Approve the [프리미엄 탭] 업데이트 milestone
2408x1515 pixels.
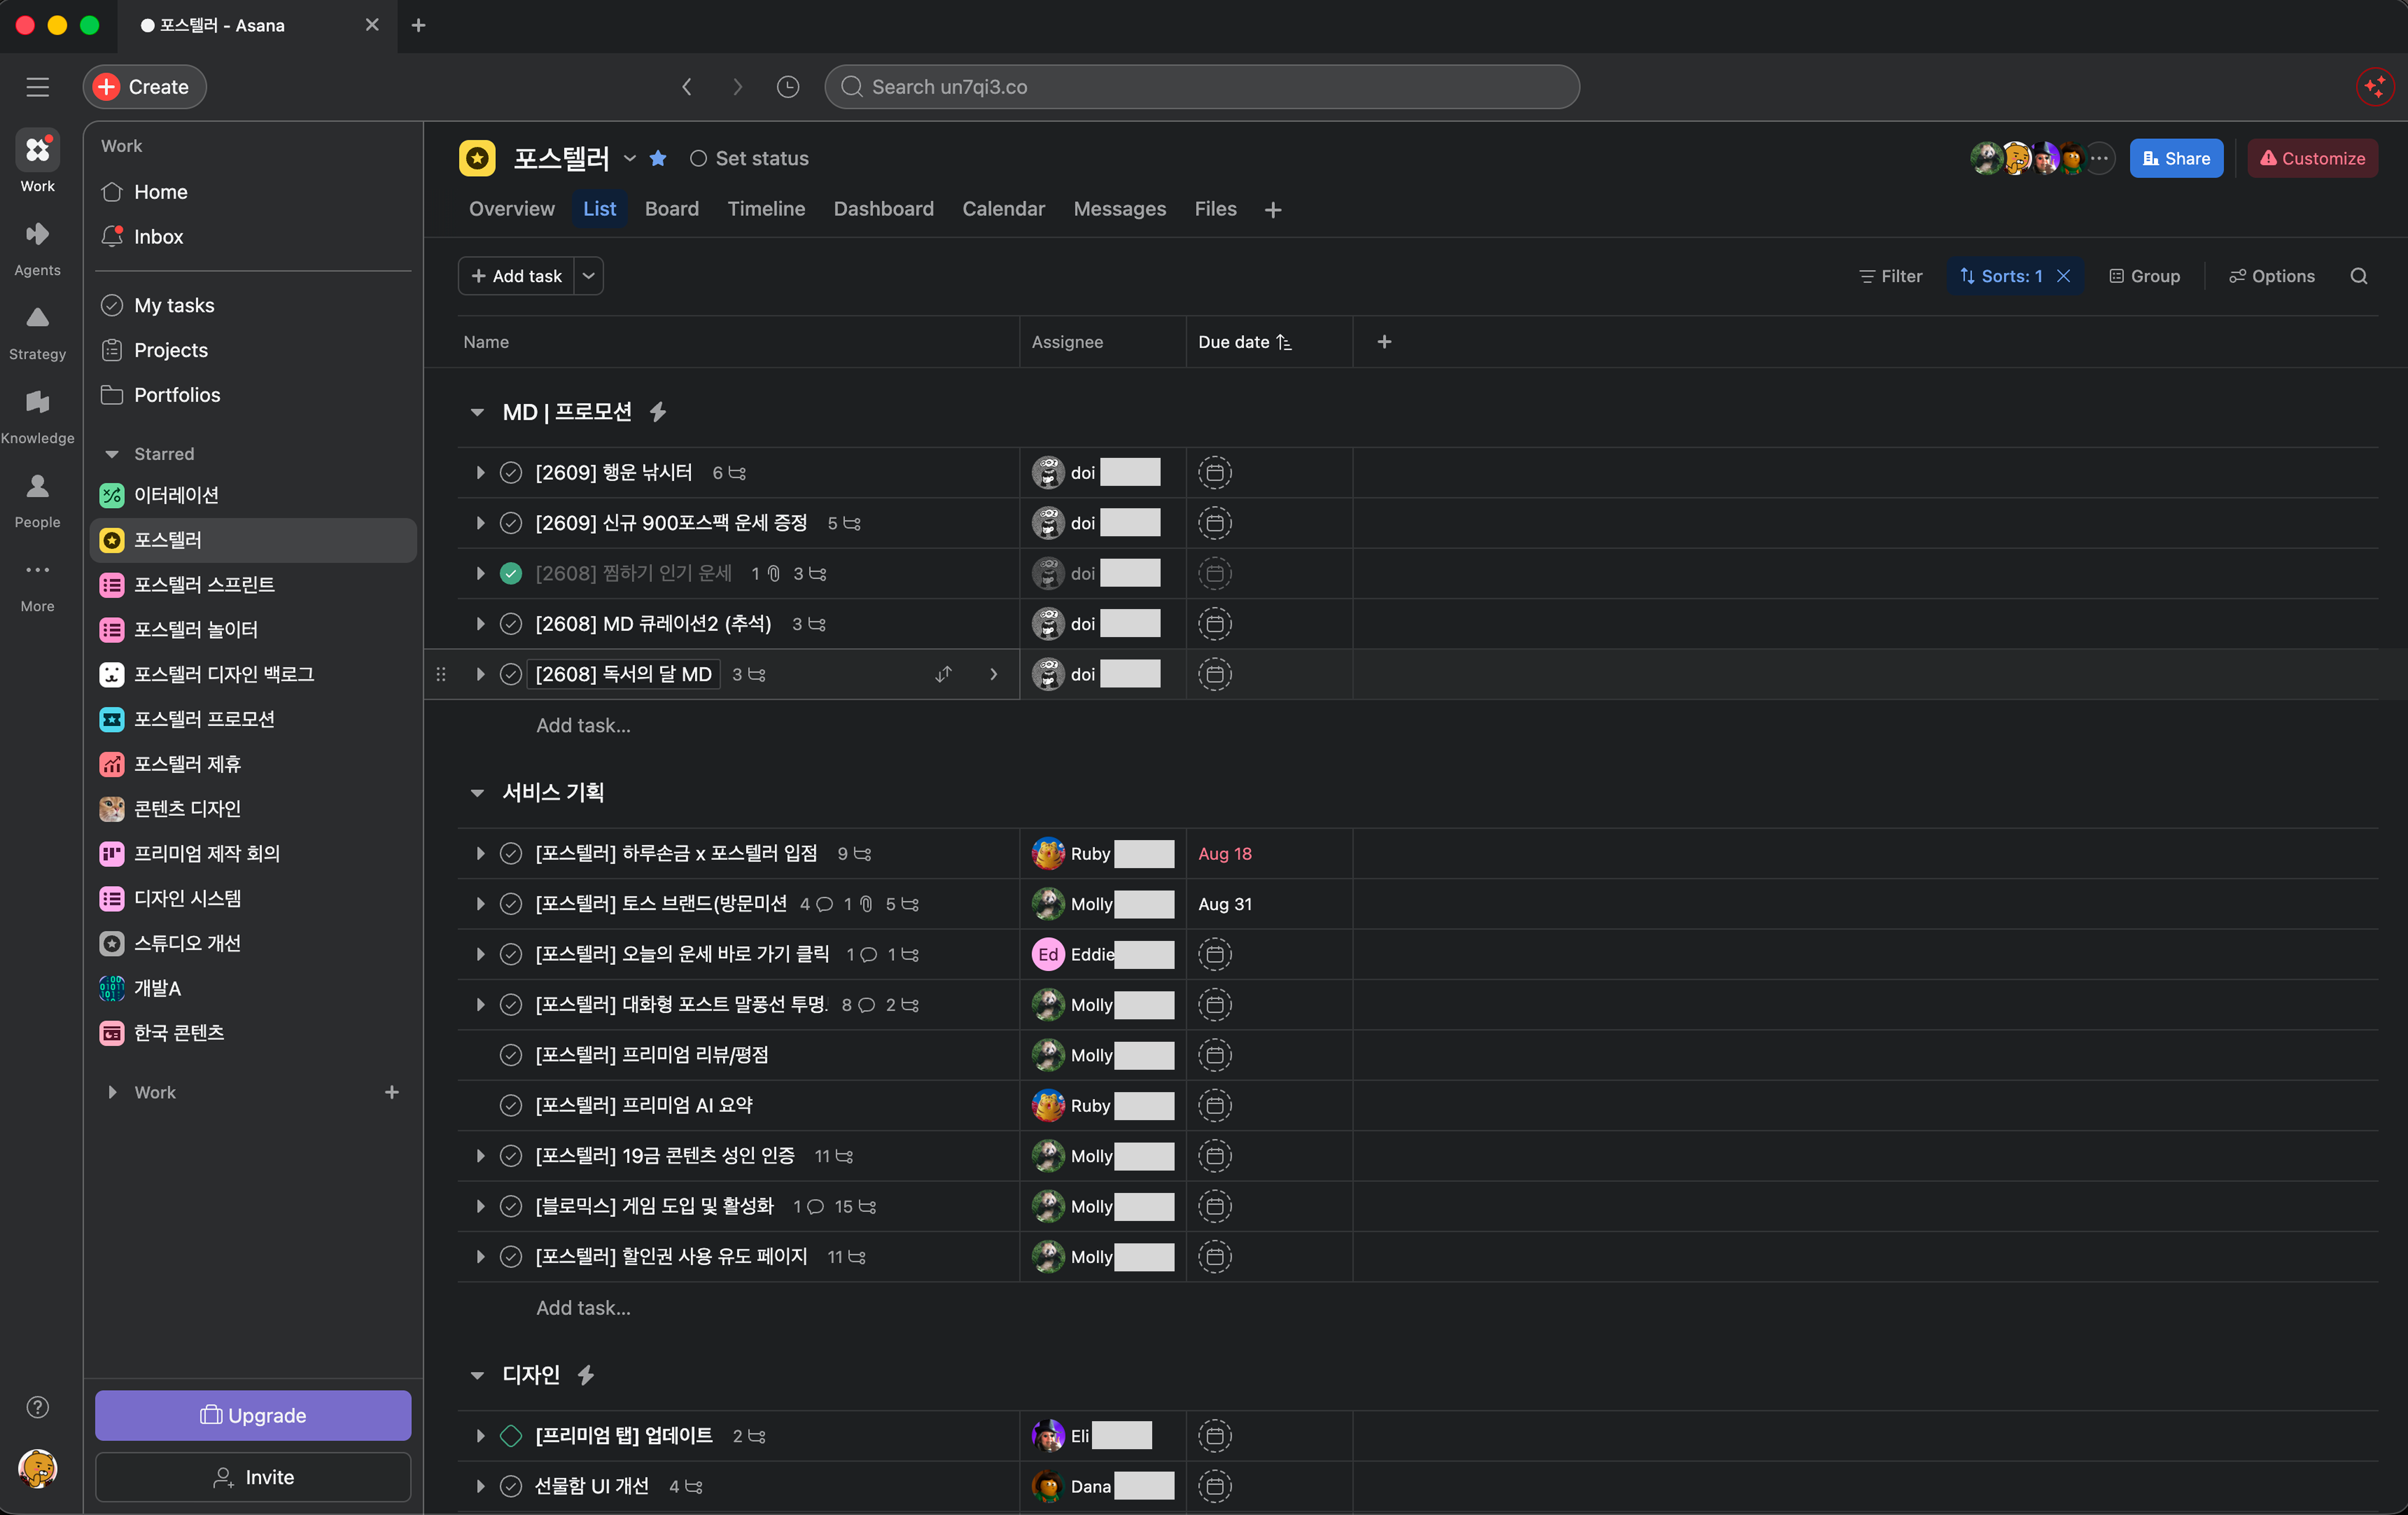point(510,1436)
